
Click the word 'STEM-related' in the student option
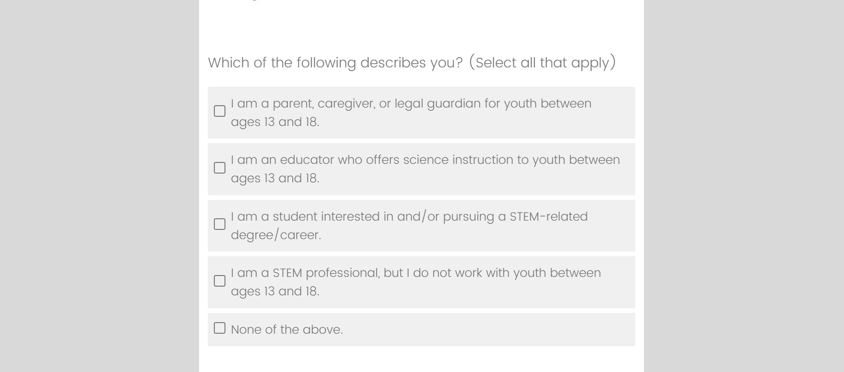tap(548, 217)
